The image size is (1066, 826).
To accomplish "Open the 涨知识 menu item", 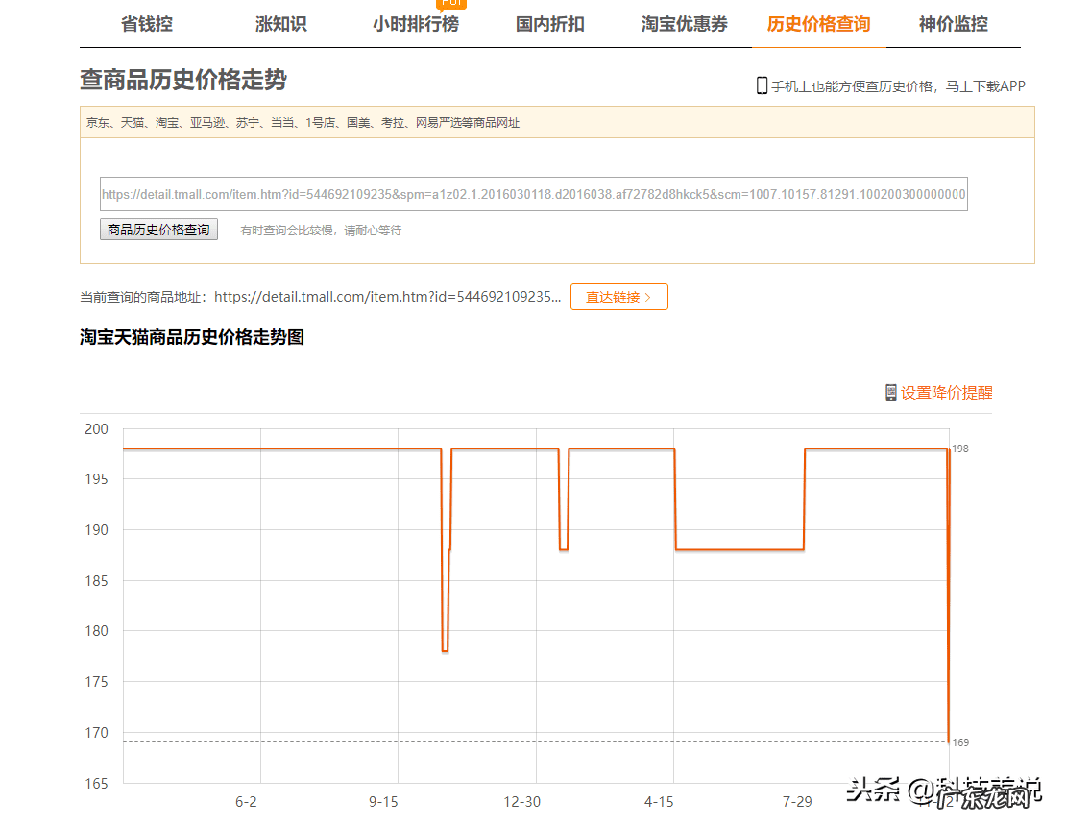I will pyautogui.click(x=280, y=25).
